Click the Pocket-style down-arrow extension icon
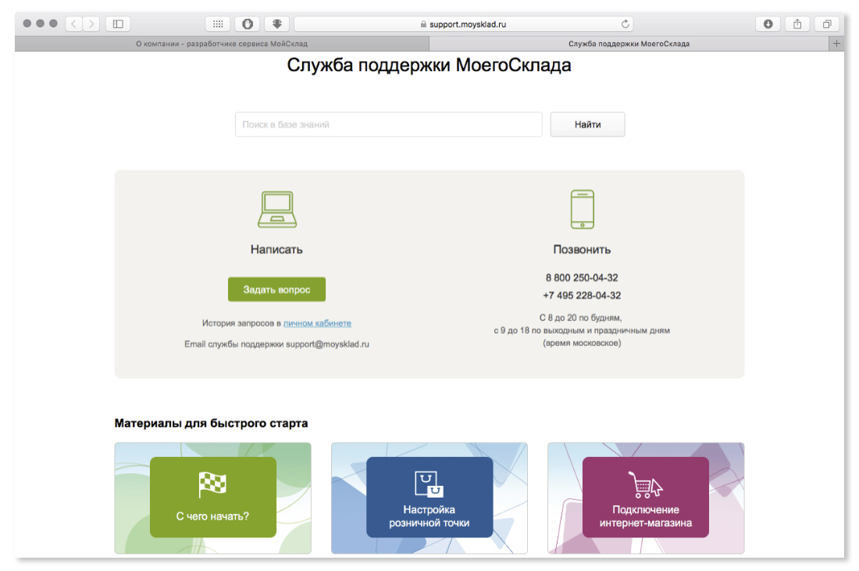The image size is (859, 571). 277,23
